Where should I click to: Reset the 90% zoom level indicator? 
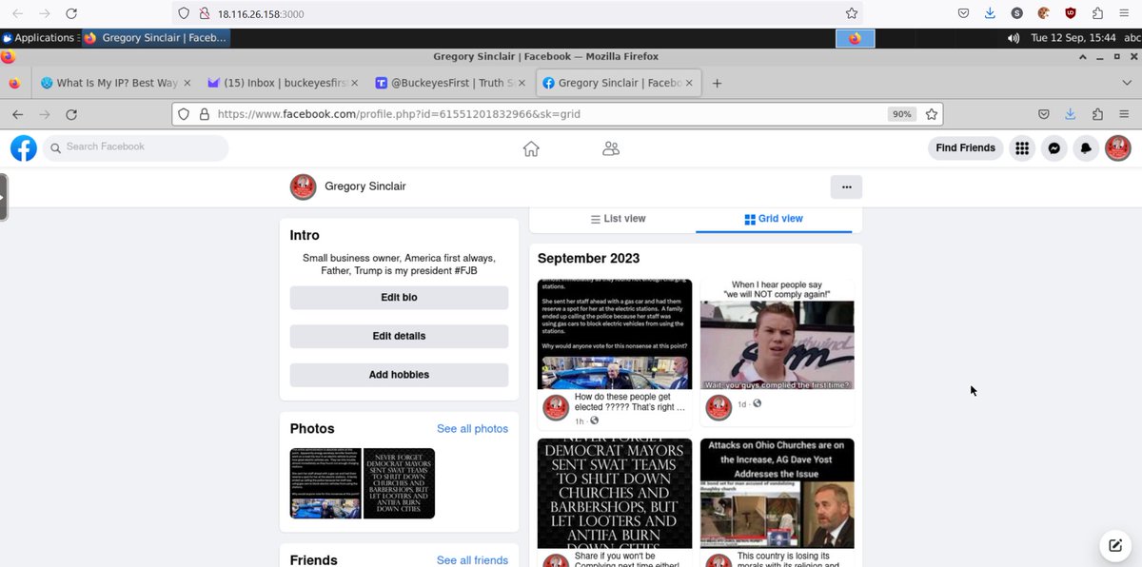tap(900, 114)
